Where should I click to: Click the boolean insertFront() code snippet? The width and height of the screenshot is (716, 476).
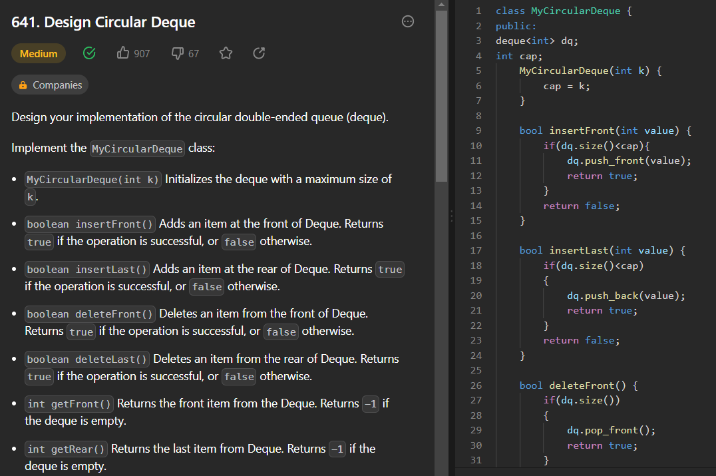[90, 224]
